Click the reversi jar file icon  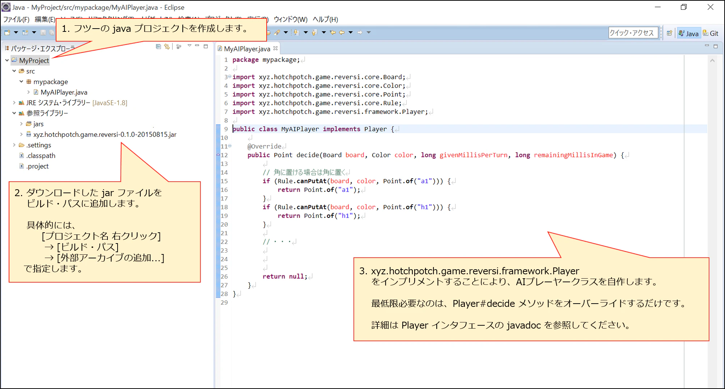pyautogui.click(x=29, y=134)
